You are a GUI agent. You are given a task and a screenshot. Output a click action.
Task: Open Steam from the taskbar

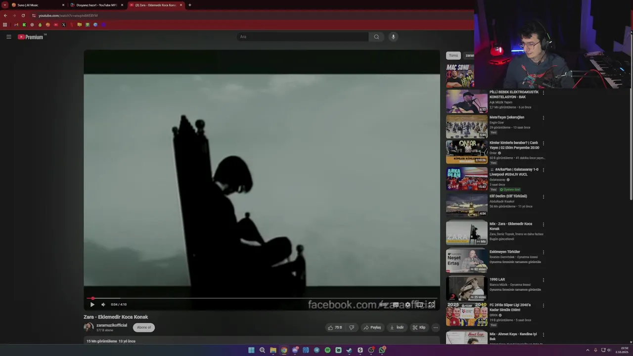[x=349, y=350]
